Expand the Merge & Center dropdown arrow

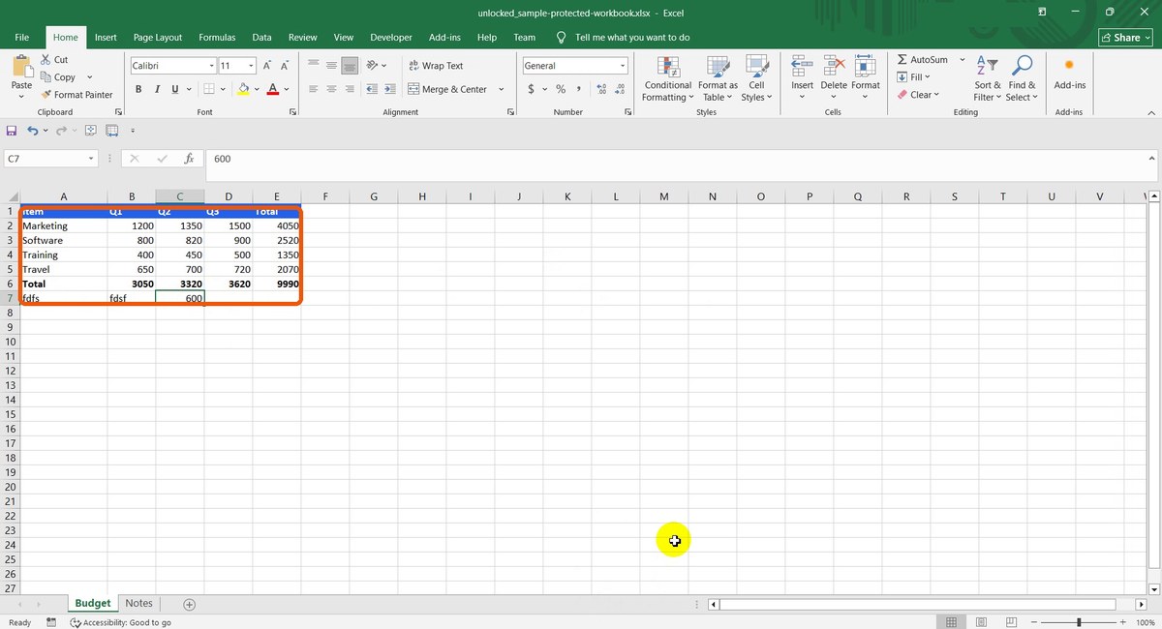(x=501, y=89)
